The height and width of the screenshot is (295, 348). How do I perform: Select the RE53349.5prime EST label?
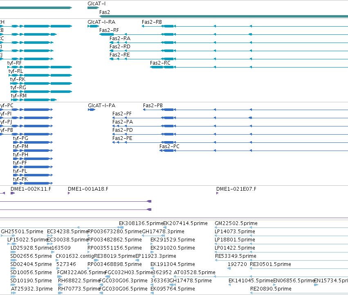point(236,256)
